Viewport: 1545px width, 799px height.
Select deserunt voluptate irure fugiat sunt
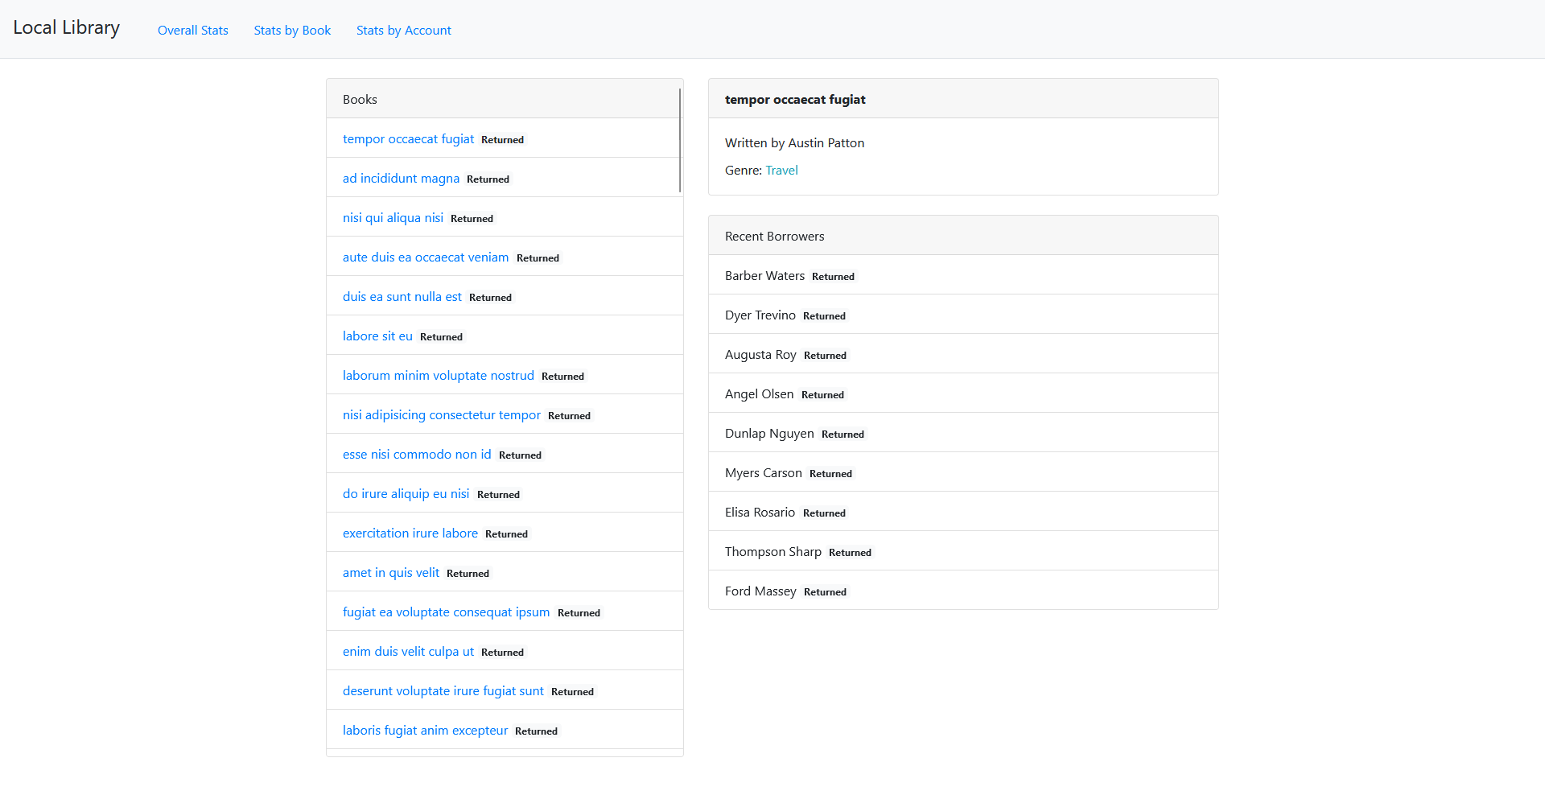pyautogui.click(x=443, y=690)
